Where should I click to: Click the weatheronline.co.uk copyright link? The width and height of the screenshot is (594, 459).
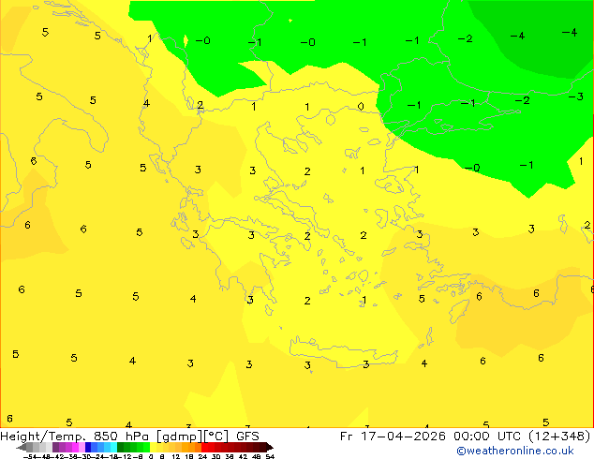515,451
